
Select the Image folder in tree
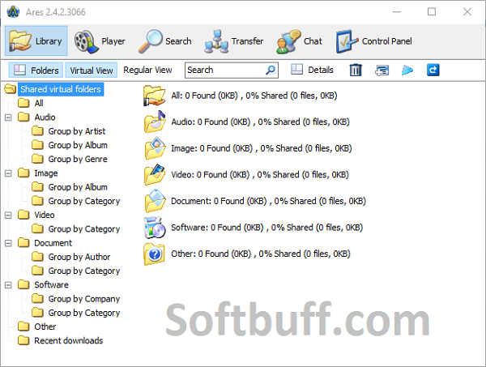tap(46, 173)
